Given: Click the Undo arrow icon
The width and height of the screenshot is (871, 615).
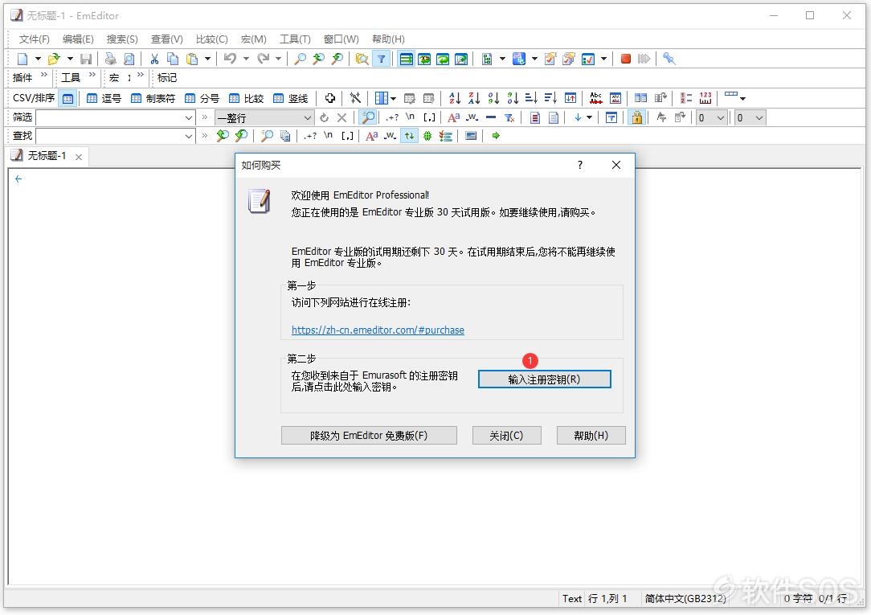Looking at the screenshot, I should [x=230, y=59].
